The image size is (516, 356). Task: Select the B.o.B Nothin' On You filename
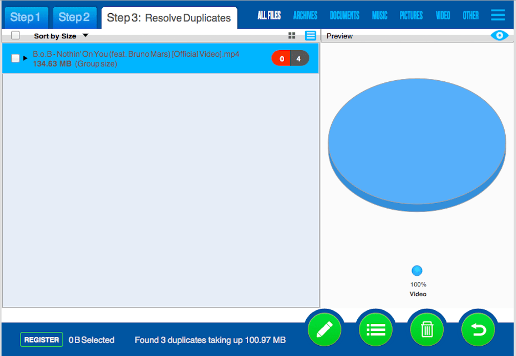(136, 54)
